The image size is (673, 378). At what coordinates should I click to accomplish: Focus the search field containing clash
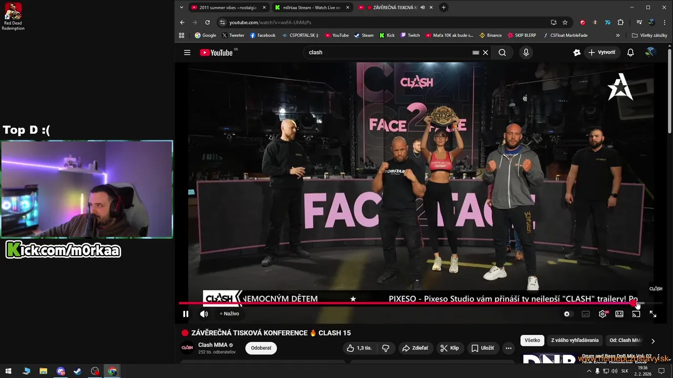click(389, 52)
